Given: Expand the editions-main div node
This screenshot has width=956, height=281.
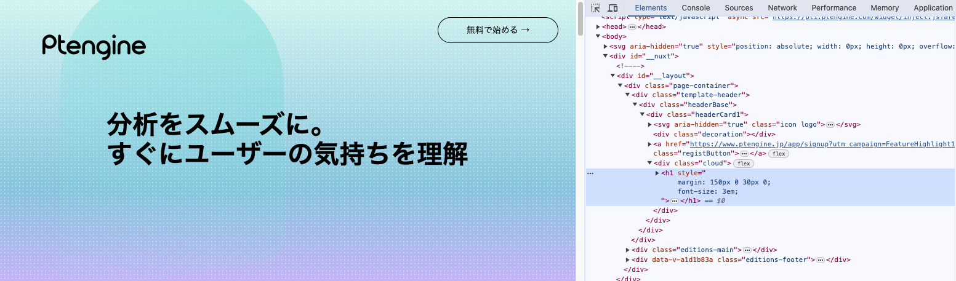Looking at the screenshot, I should (x=628, y=250).
